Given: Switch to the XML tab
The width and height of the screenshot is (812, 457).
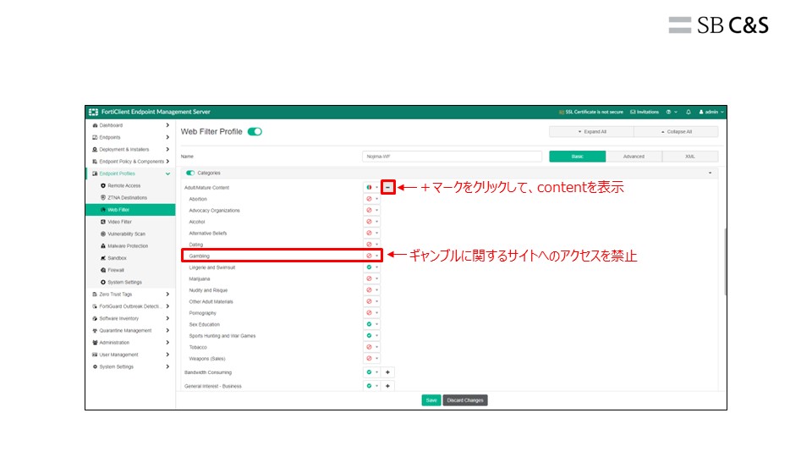Looking at the screenshot, I should pos(690,157).
